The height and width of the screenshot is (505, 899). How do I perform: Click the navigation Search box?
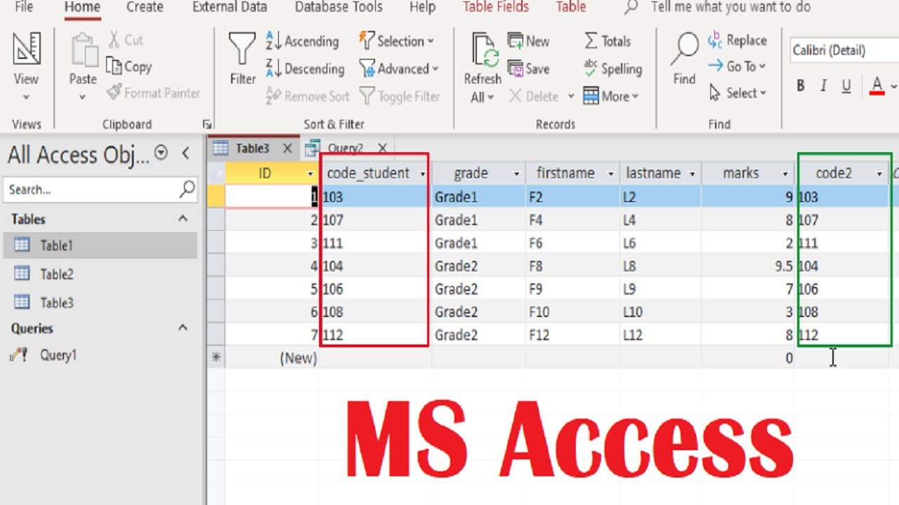coord(101,189)
